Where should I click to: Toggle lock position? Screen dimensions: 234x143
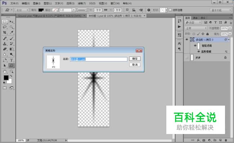click(203, 34)
